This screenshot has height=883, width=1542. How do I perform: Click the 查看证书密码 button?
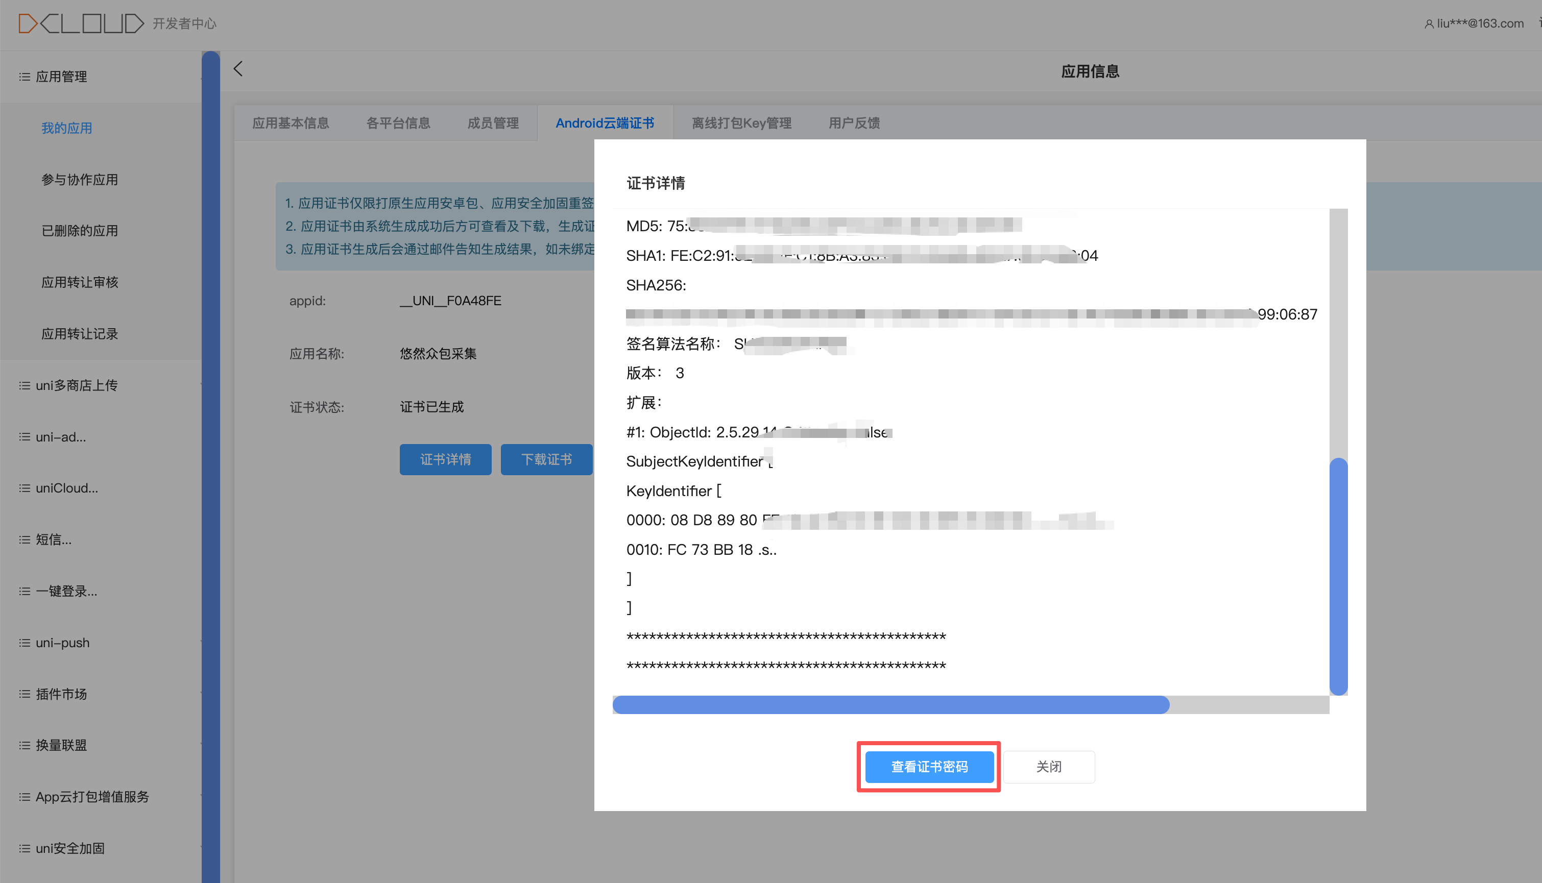coord(929,767)
